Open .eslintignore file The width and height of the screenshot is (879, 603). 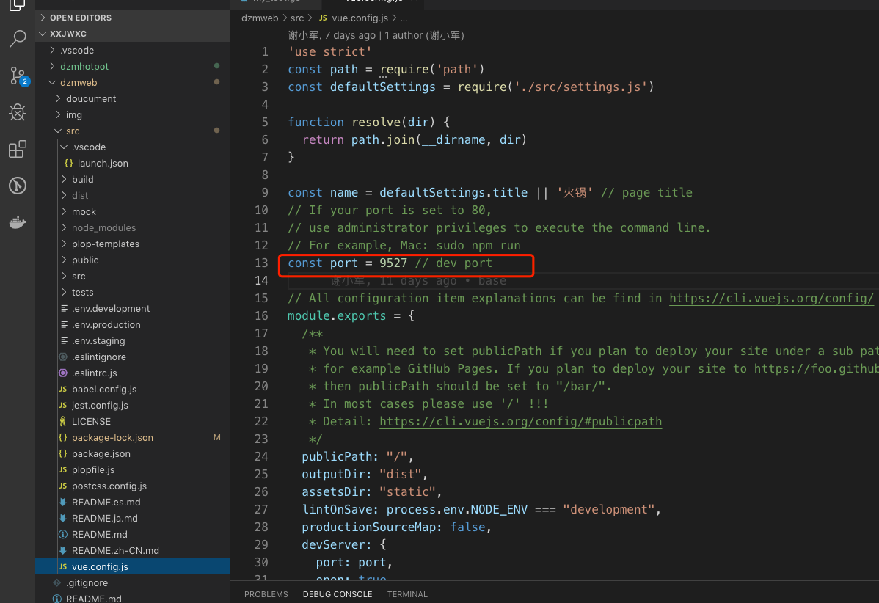pos(132,357)
